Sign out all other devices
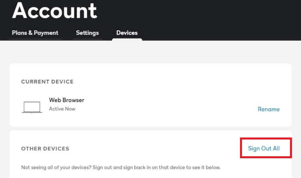Screen dimensions: 301x178 (x=264, y=148)
